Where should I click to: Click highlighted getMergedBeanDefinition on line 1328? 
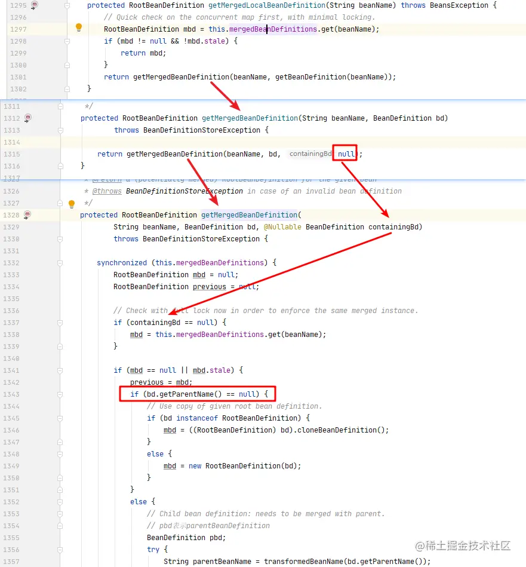pyautogui.click(x=249, y=215)
